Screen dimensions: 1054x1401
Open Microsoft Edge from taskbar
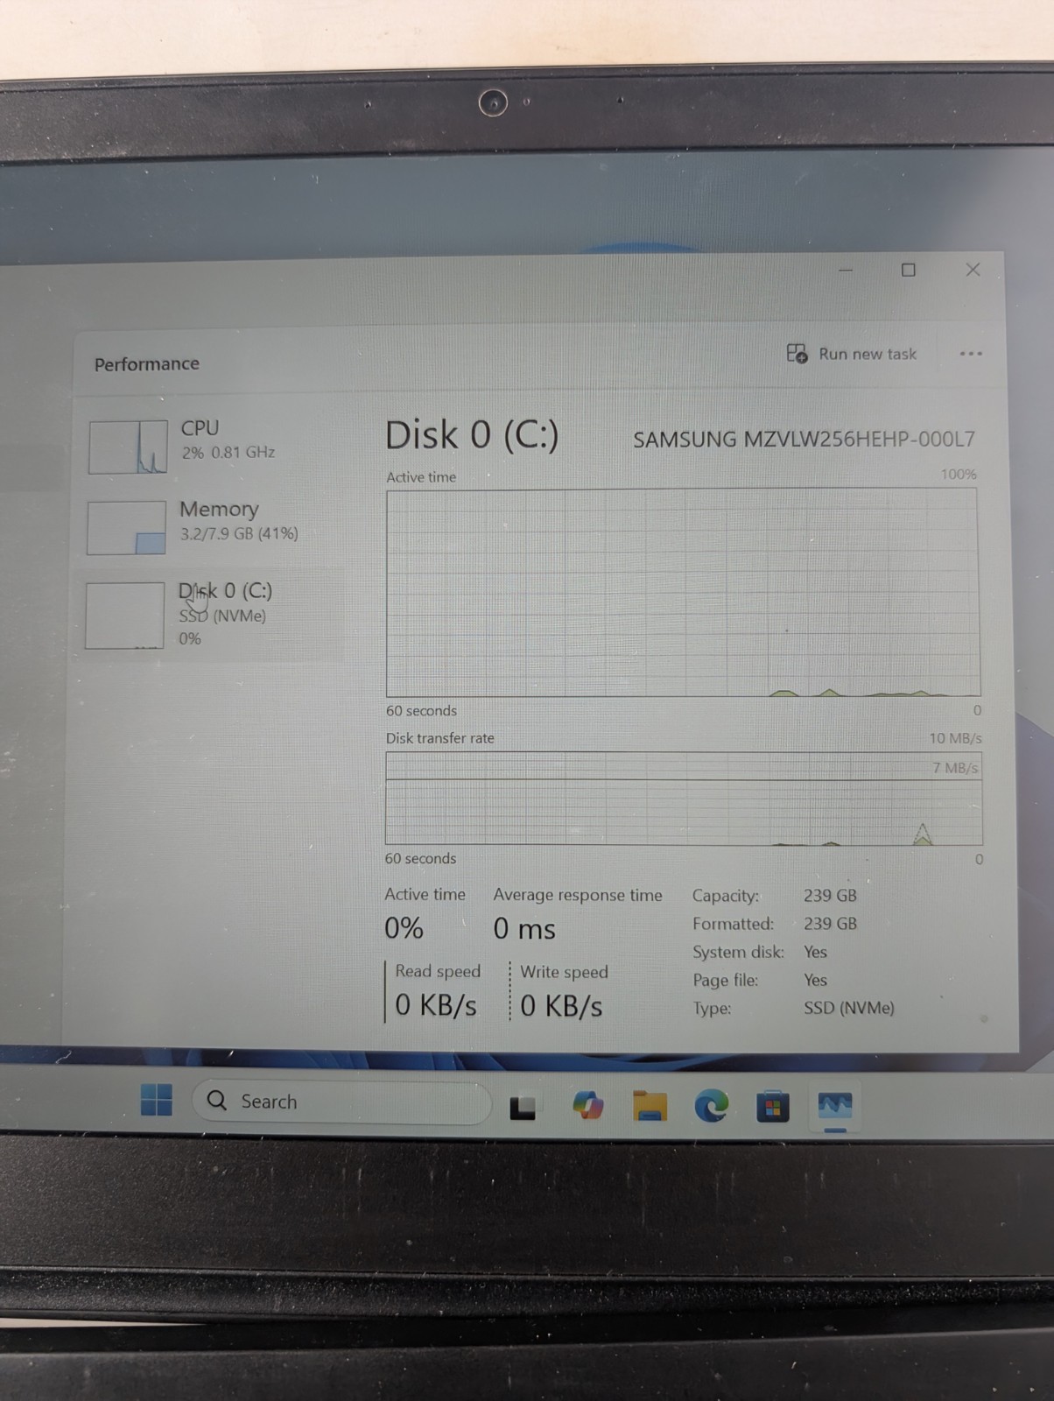[x=711, y=1107]
